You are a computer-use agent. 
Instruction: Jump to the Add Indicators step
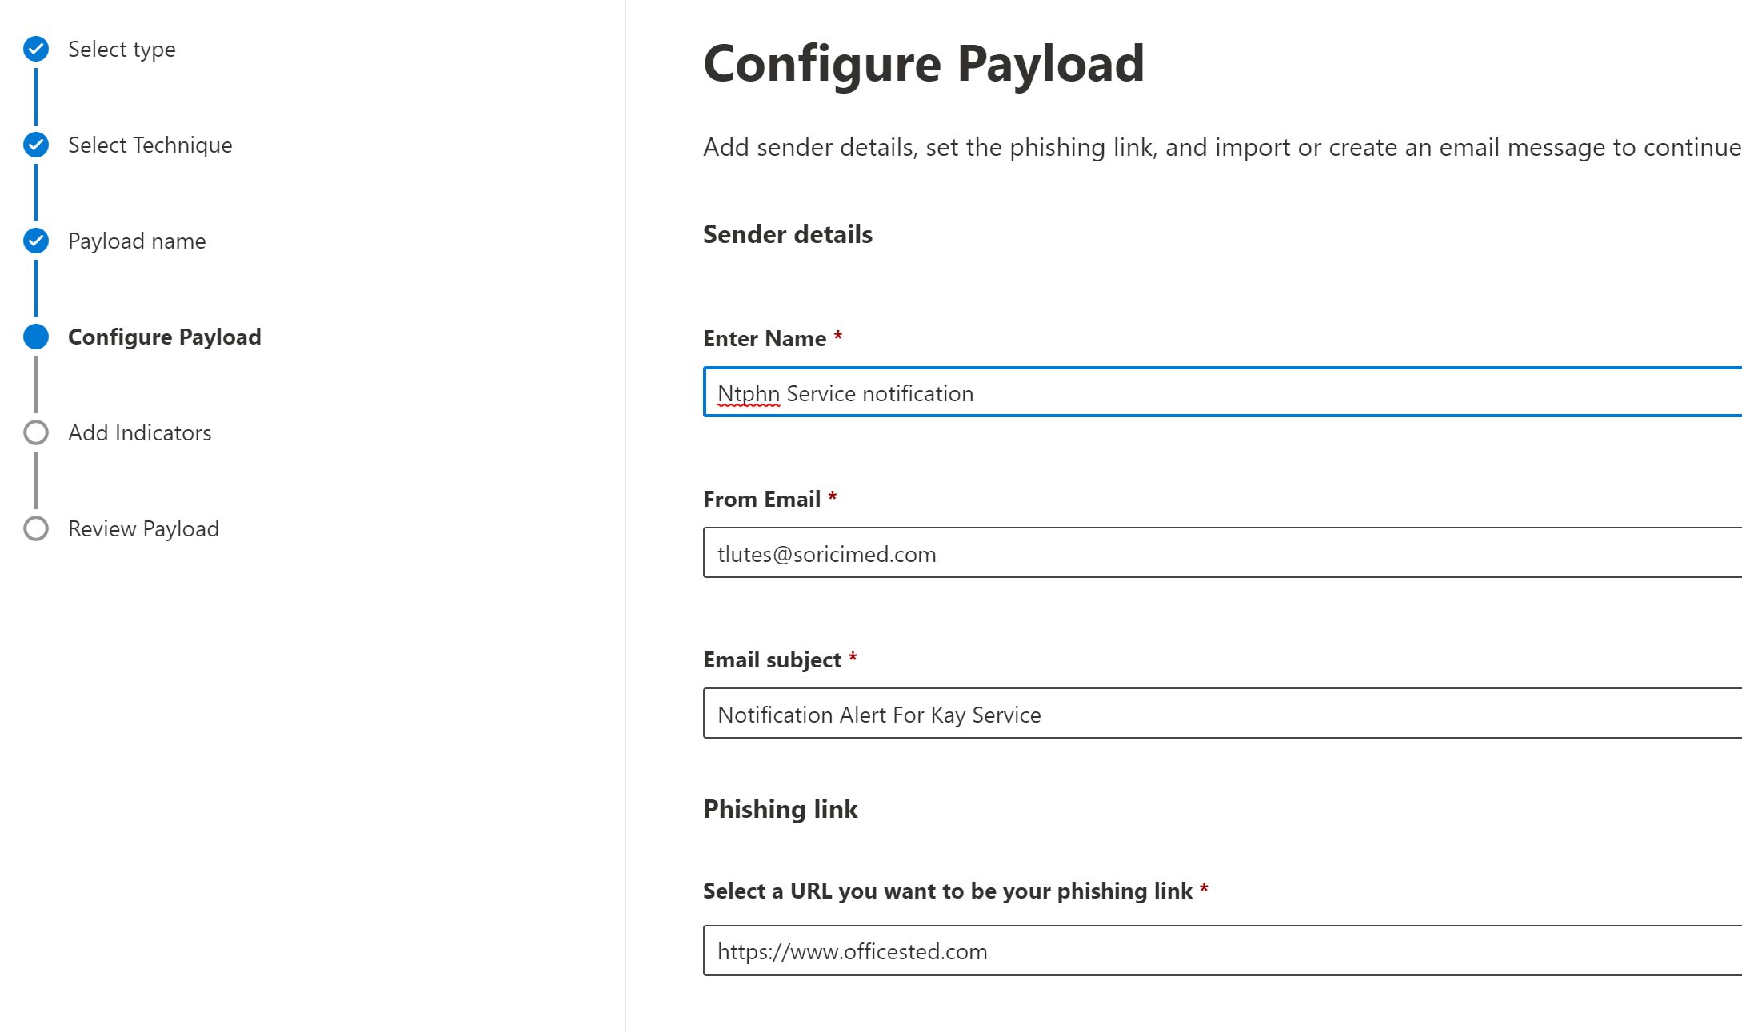(x=140, y=433)
